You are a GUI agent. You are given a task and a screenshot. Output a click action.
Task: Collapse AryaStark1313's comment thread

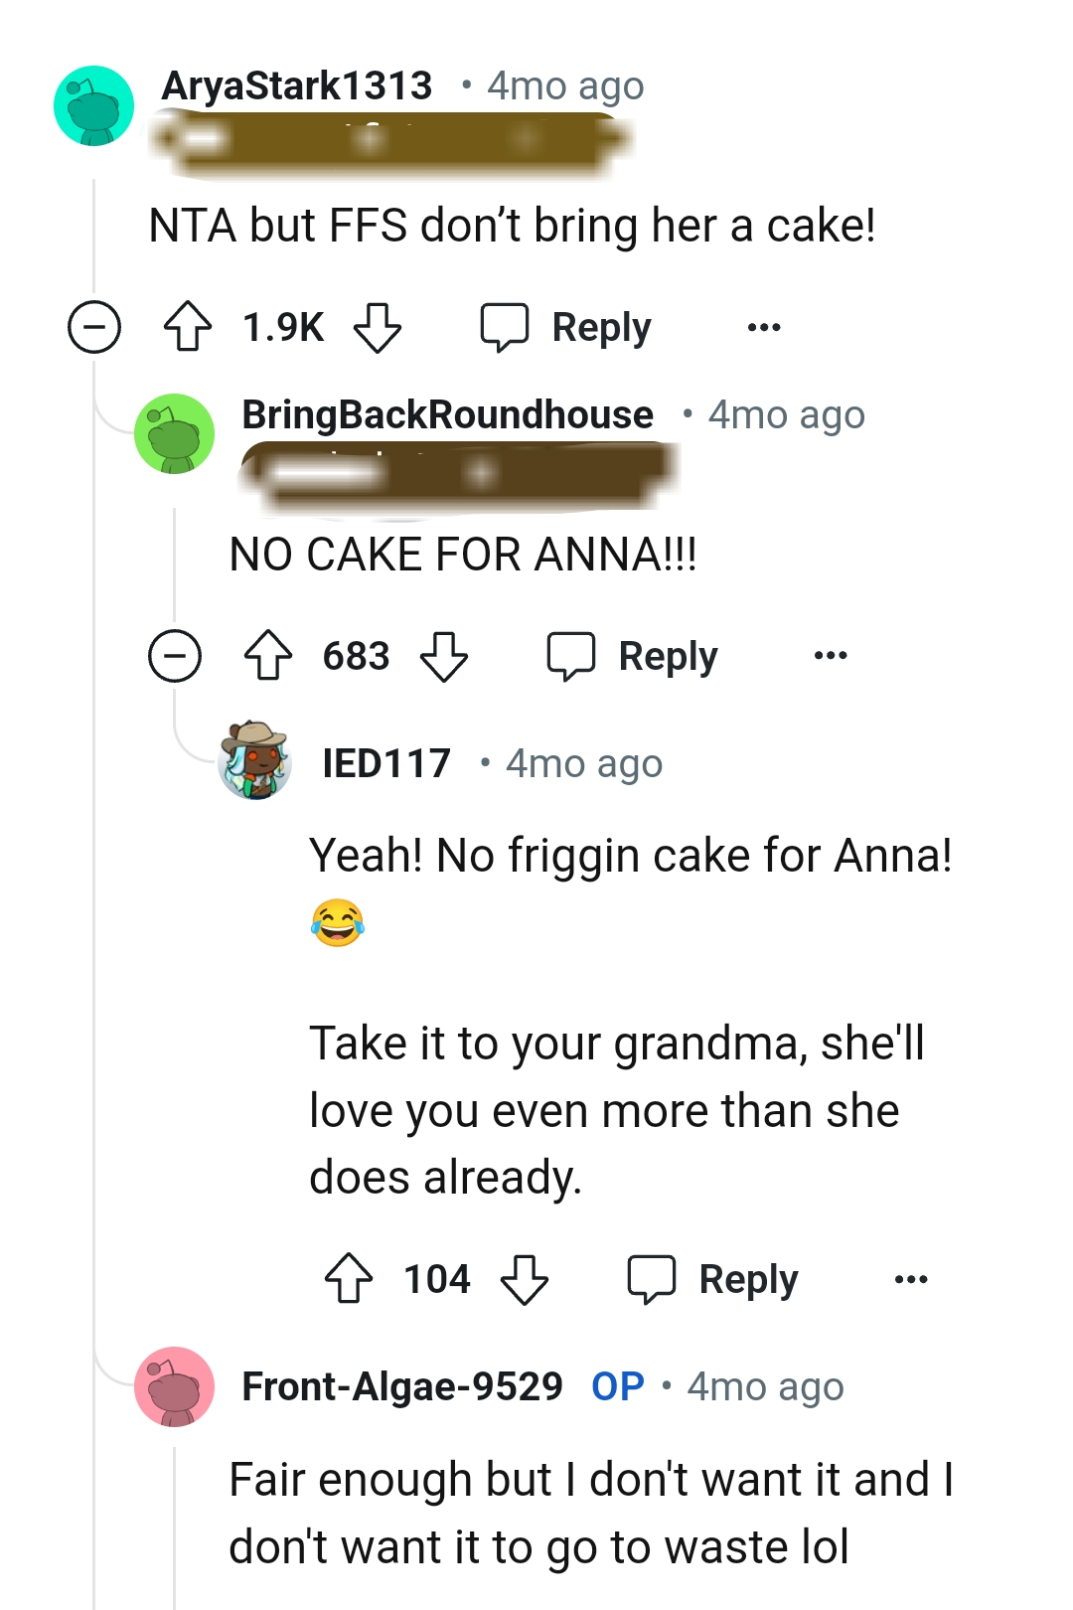pos(94,325)
